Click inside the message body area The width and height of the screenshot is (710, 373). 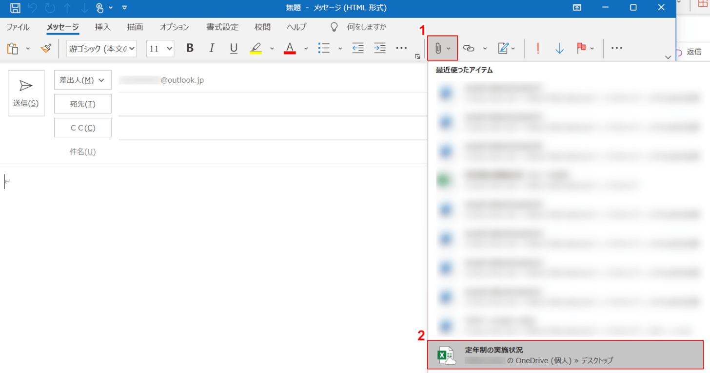click(214, 268)
